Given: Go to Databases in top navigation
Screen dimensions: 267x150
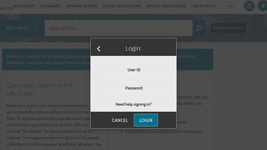Looking at the screenshot, I should point(50,6).
